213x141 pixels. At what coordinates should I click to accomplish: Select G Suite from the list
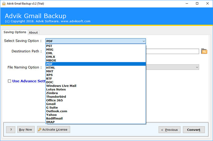pyautogui.click(x=96, y=108)
